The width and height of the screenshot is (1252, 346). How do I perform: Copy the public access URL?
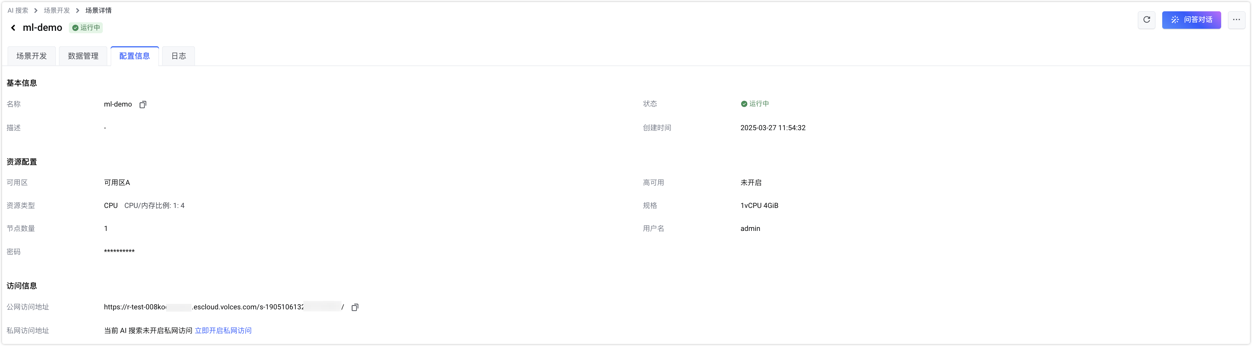click(355, 307)
